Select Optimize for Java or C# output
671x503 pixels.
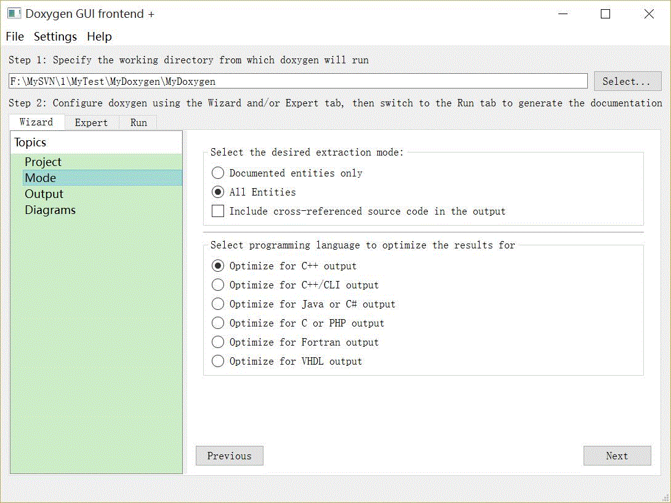pyautogui.click(x=303, y=304)
